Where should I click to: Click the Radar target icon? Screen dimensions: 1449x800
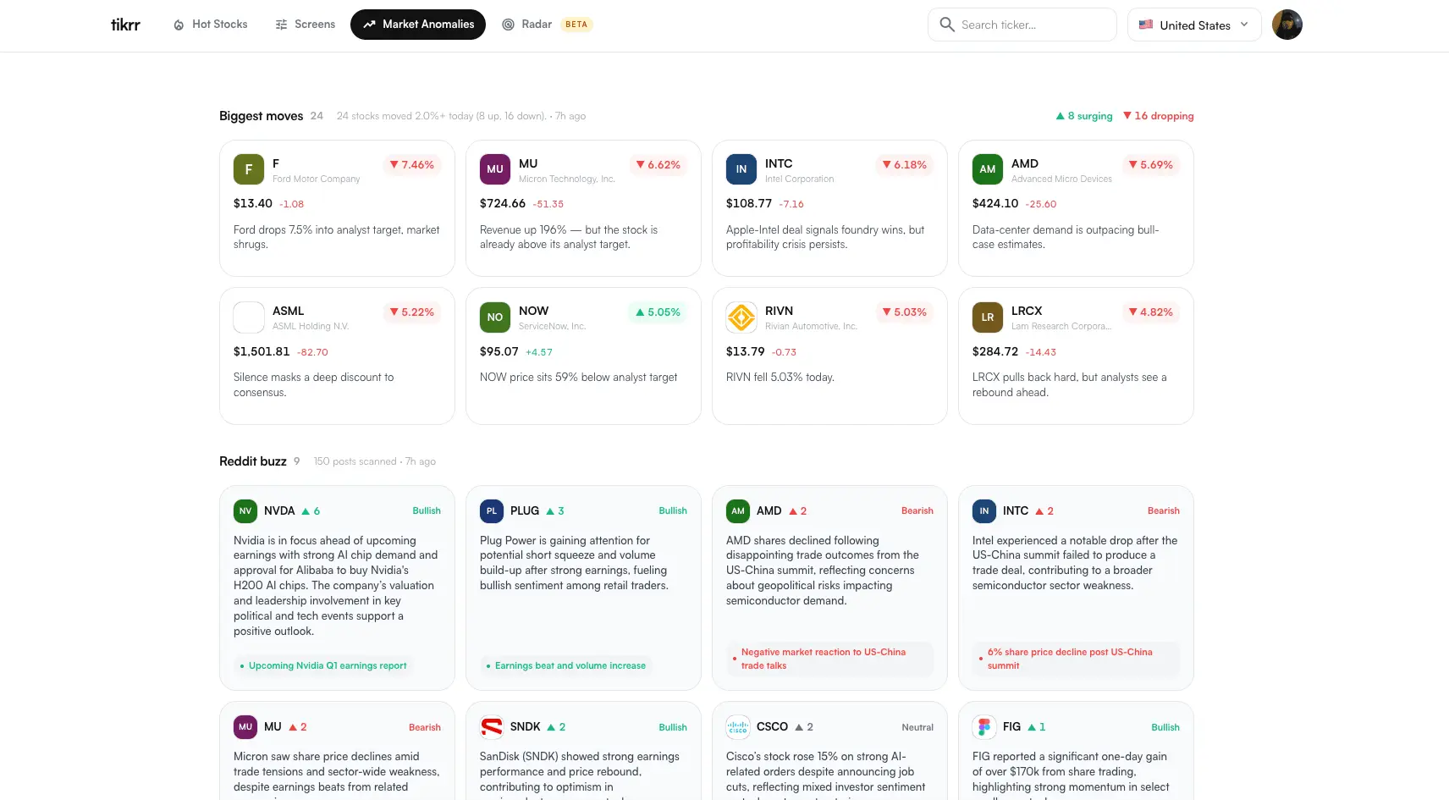pyautogui.click(x=509, y=25)
